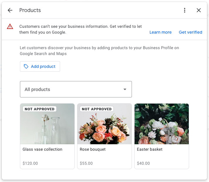Image resolution: width=209 pixels, height=182 pixels.
Task: Expand the category list via the dropdown arrow
Action: 125,89
